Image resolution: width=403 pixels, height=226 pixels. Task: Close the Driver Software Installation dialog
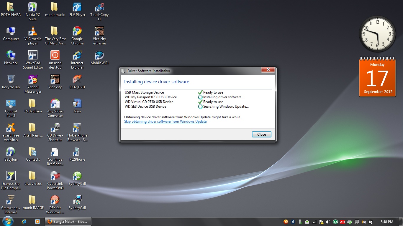pos(261,134)
